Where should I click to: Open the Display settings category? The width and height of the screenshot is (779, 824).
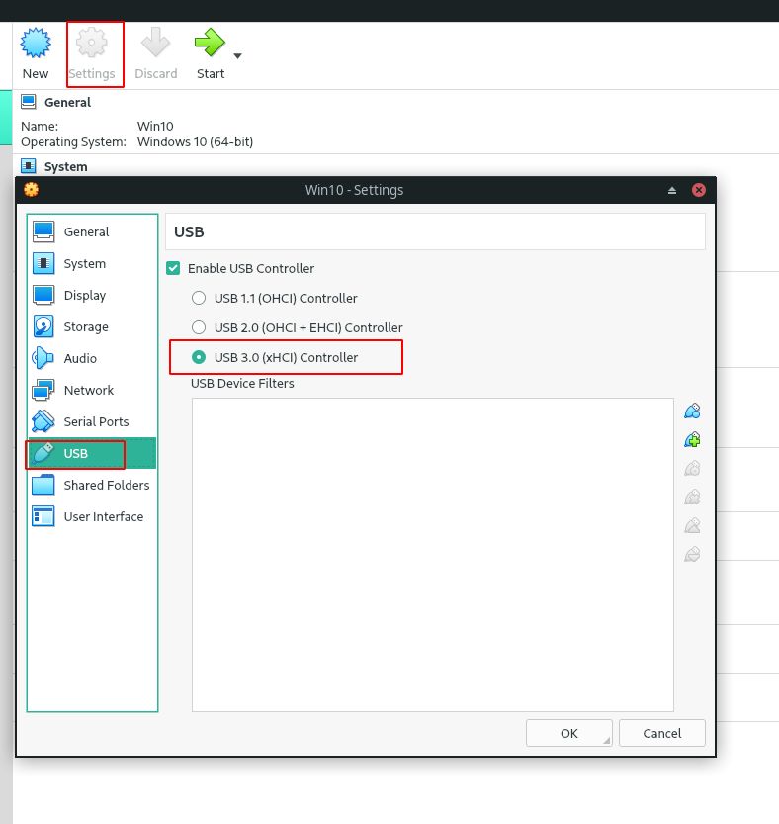point(93,296)
